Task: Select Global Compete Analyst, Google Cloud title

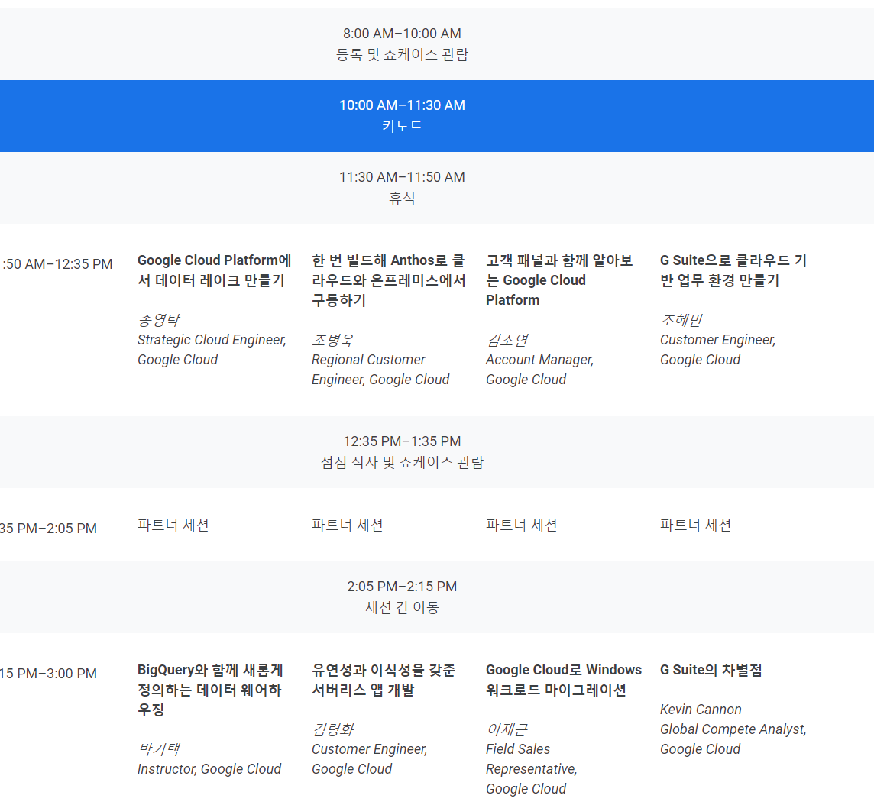Action: tap(733, 739)
